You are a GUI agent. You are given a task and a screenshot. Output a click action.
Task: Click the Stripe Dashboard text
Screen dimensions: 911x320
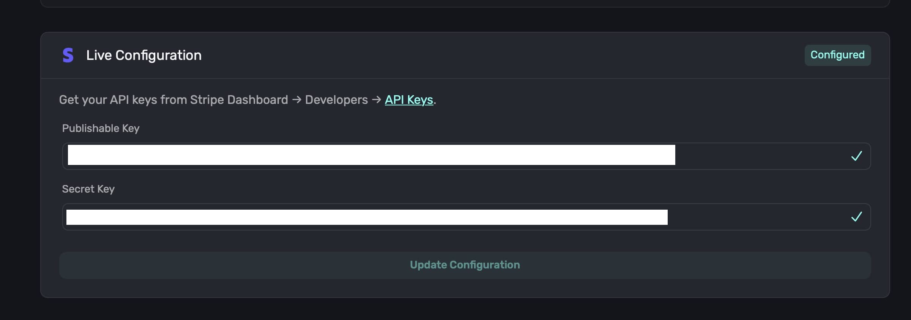239,100
